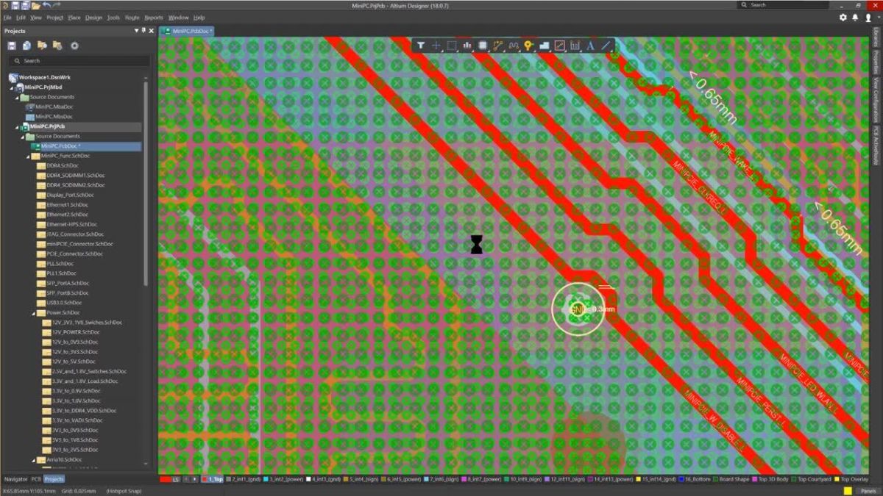Collapse the Source Documents folder under MiniPC.PrjPcb

(x=22, y=136)
